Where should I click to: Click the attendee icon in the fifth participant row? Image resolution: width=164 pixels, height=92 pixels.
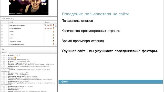54,38
